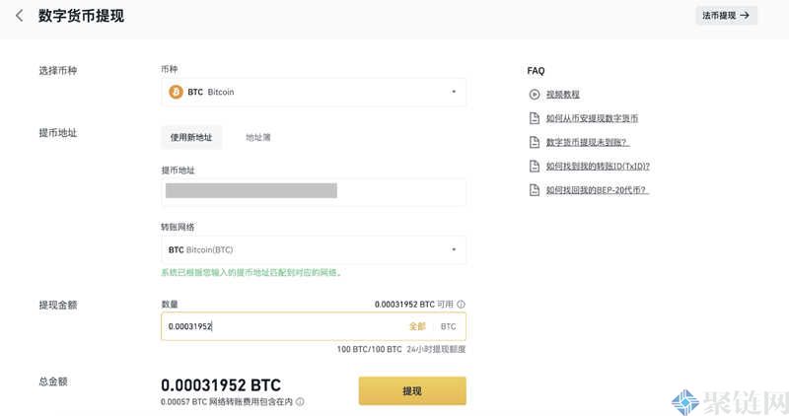The image size is (789, 416).
Task: Open the 视频教程 link
Action: click(x=561, y=95)
